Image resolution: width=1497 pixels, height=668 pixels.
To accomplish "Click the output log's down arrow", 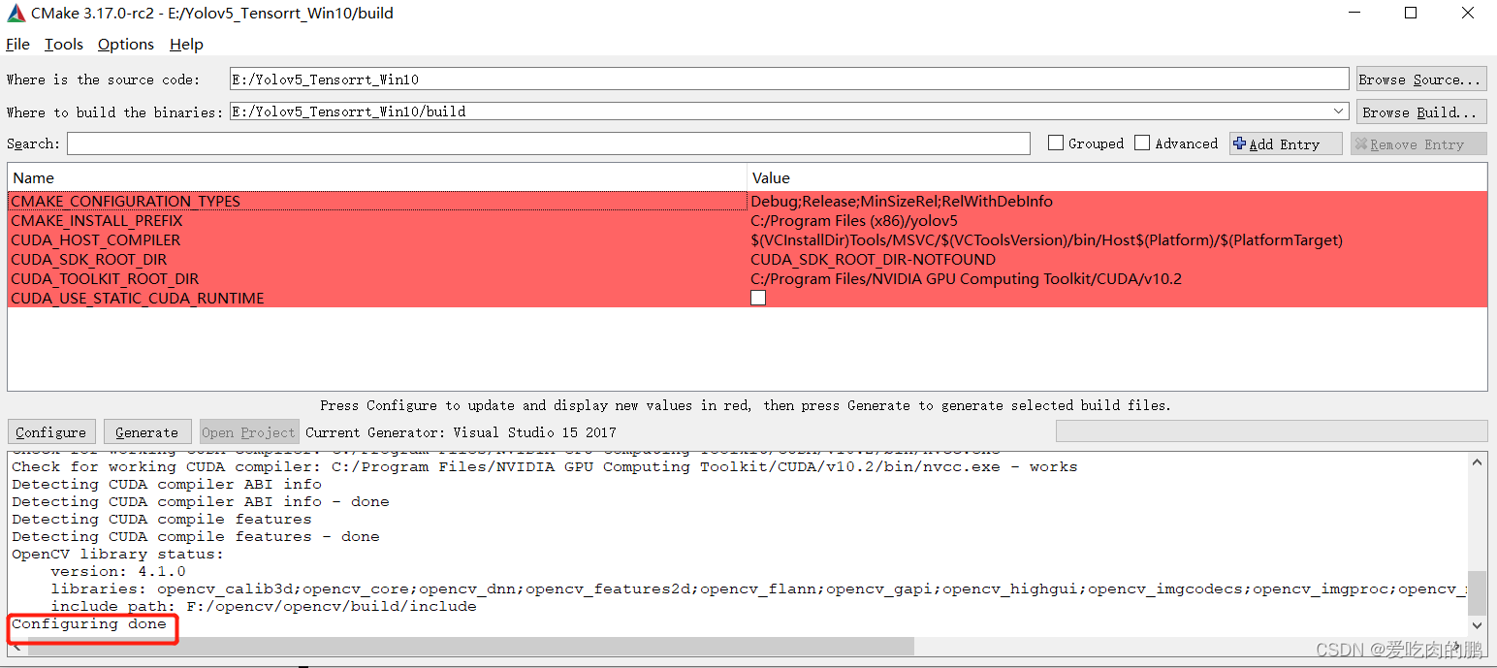I will (x=1478, y=625).
